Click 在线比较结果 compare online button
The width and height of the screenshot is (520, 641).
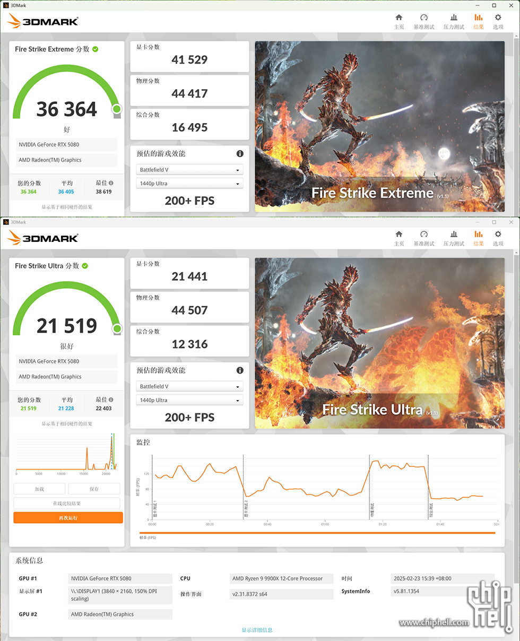click(x=67, y=503)
